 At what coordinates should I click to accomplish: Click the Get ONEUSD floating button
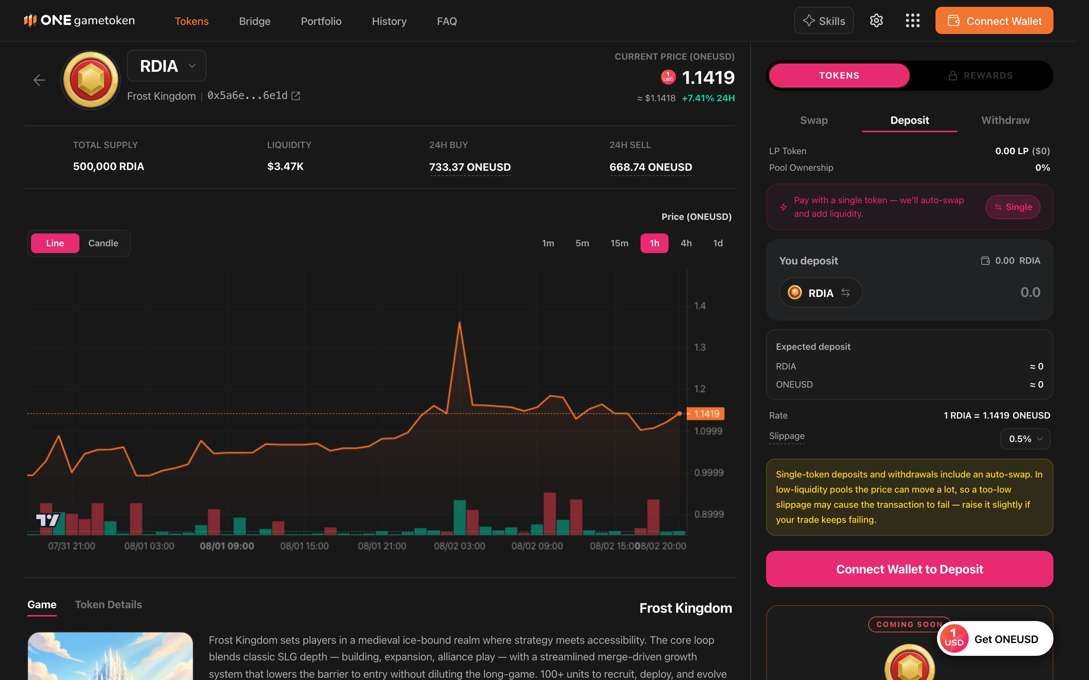point(994,638)
